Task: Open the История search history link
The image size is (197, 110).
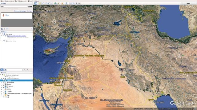Action: pos(30,11)
